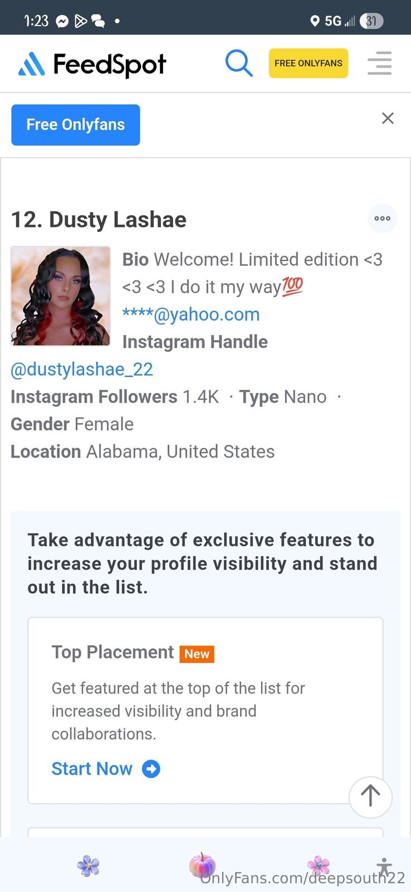This screenshot has height=892, width=411.
Task: Open the @dustylashae_22 Instagram handle link
Action: pyautogui.click(x=82, y=369)
